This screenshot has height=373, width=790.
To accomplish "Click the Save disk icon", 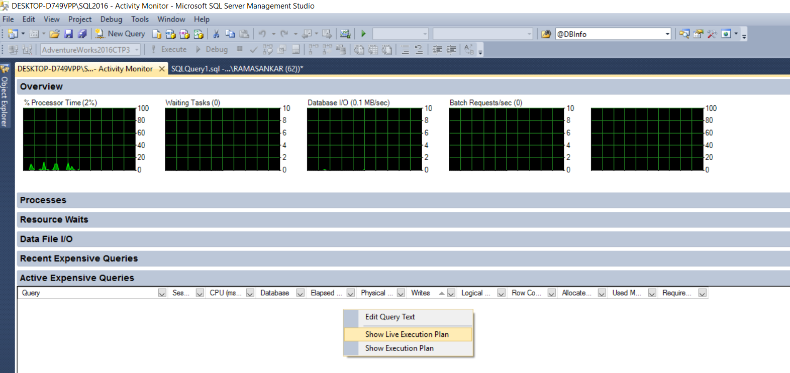I will click(x=68, y=34).
